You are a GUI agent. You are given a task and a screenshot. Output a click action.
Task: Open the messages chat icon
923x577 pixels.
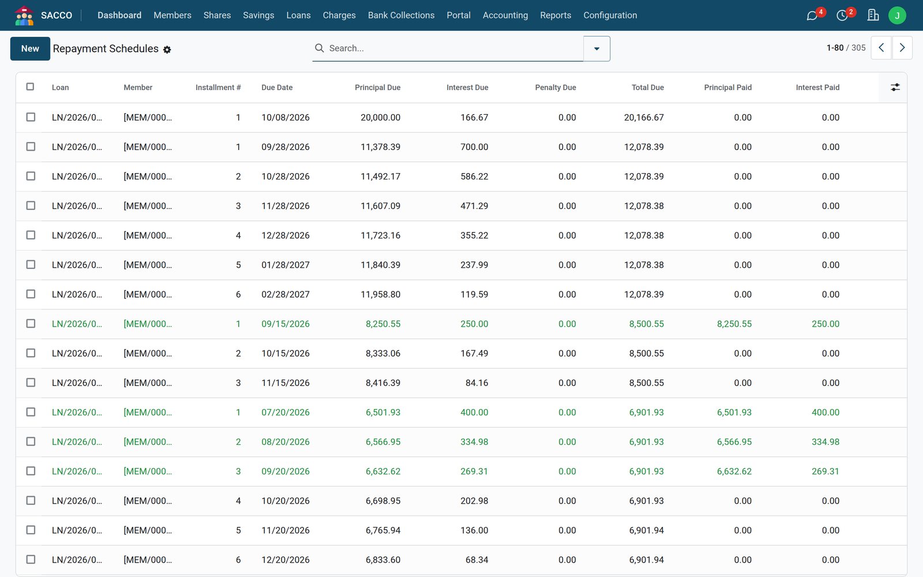coord(812,16)
